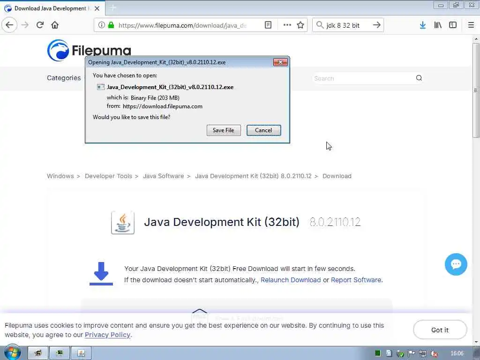Click the magnifier icon in search bar
This screenshot has width=480, height=360.
(320, 25)
